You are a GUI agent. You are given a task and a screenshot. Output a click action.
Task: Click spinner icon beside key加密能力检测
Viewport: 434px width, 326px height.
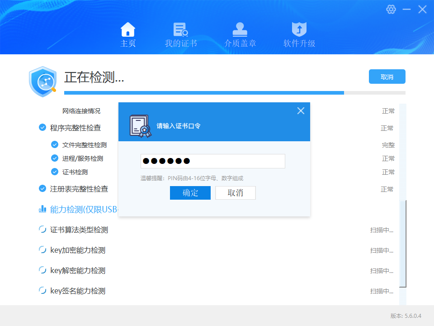pos(42,250)
